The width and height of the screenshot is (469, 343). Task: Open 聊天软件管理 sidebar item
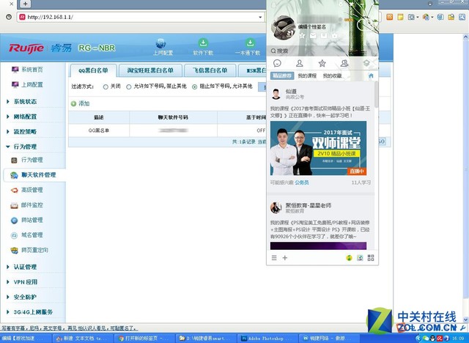pyautogui.click(x=33, y=175)
